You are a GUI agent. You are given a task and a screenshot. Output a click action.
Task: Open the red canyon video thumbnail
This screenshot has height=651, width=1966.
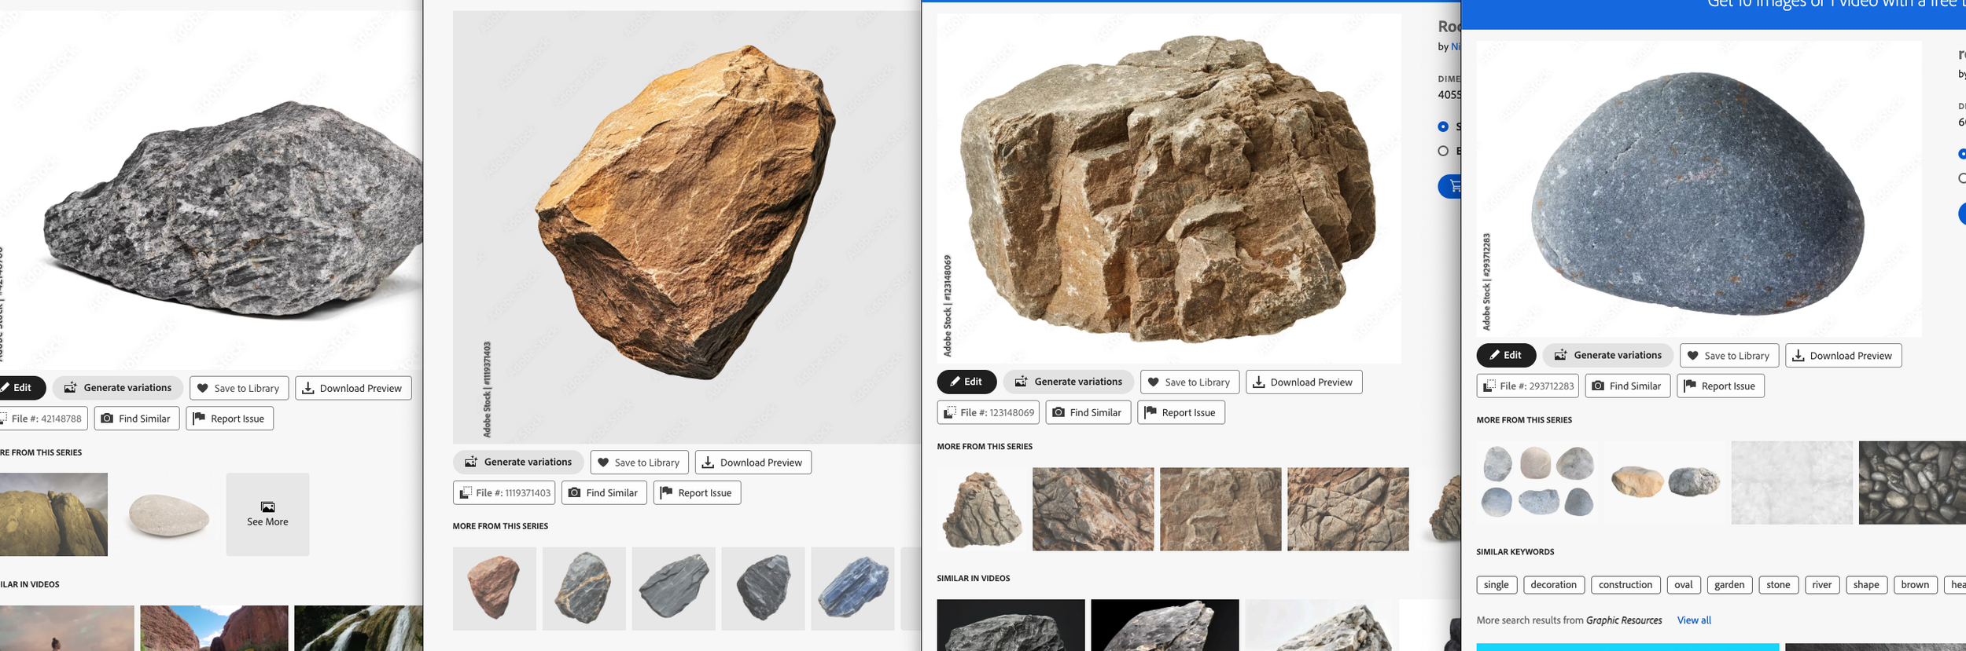click(214, 628)
